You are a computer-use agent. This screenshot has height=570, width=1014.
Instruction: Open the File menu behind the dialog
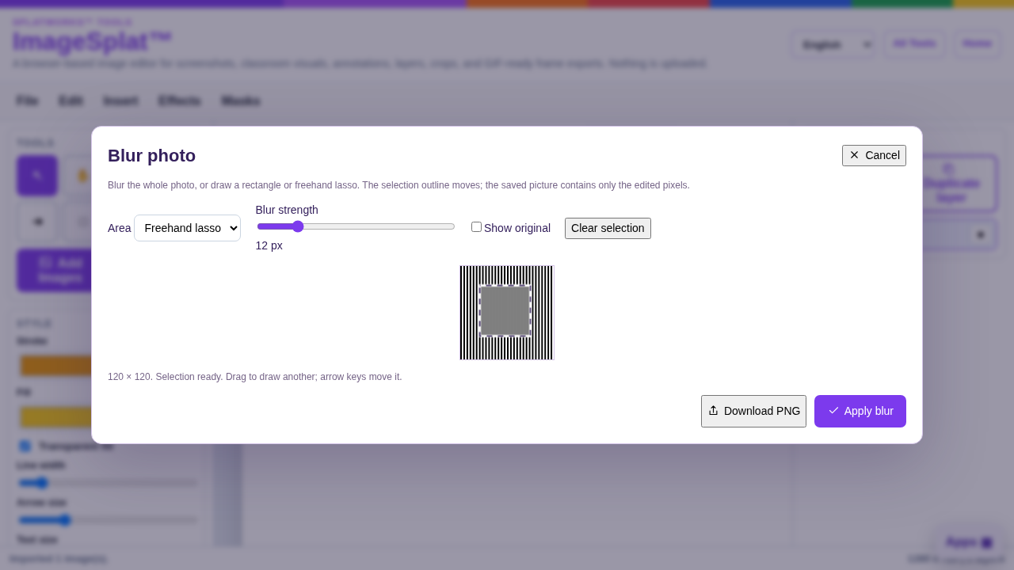(x=27, y=101)
